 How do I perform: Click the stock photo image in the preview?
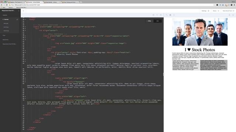200,32
